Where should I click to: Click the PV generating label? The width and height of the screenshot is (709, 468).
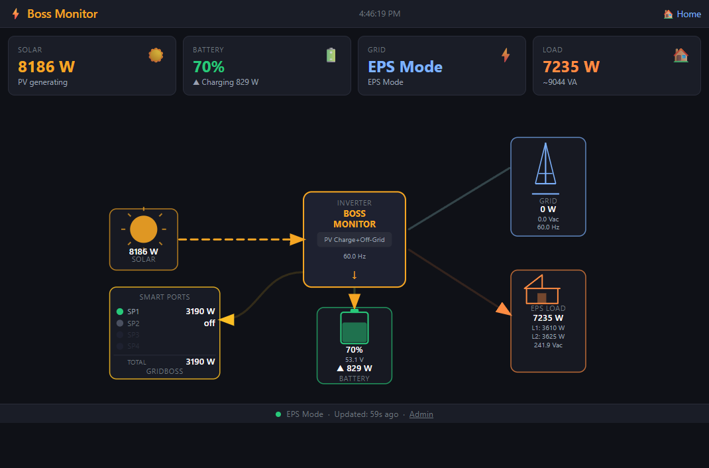tap(42, 82)
